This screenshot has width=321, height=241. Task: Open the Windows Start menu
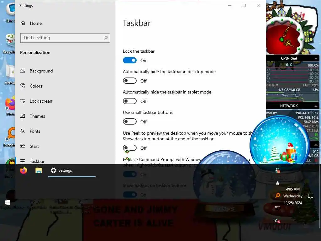pos(8,202)
